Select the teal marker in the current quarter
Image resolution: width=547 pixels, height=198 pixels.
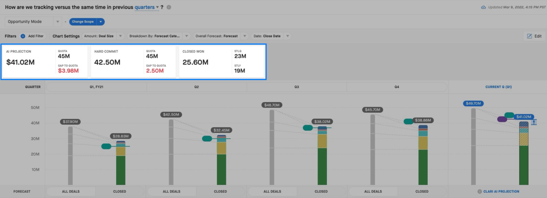tap(509, 115)
